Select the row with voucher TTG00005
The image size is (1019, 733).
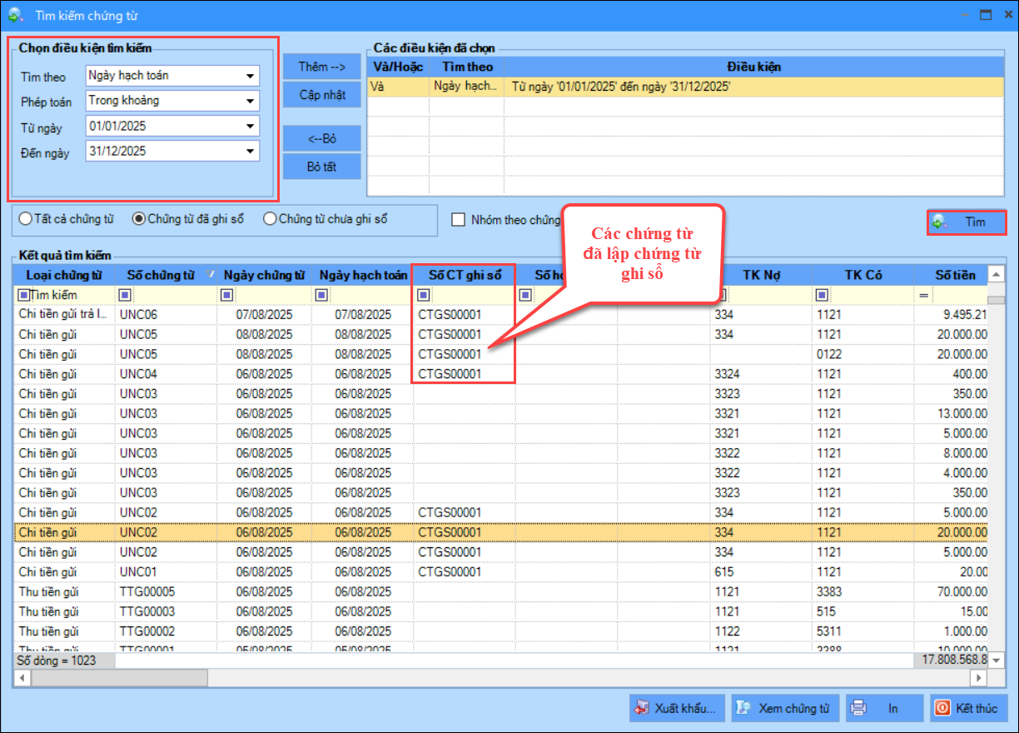[x=500, y=592]
